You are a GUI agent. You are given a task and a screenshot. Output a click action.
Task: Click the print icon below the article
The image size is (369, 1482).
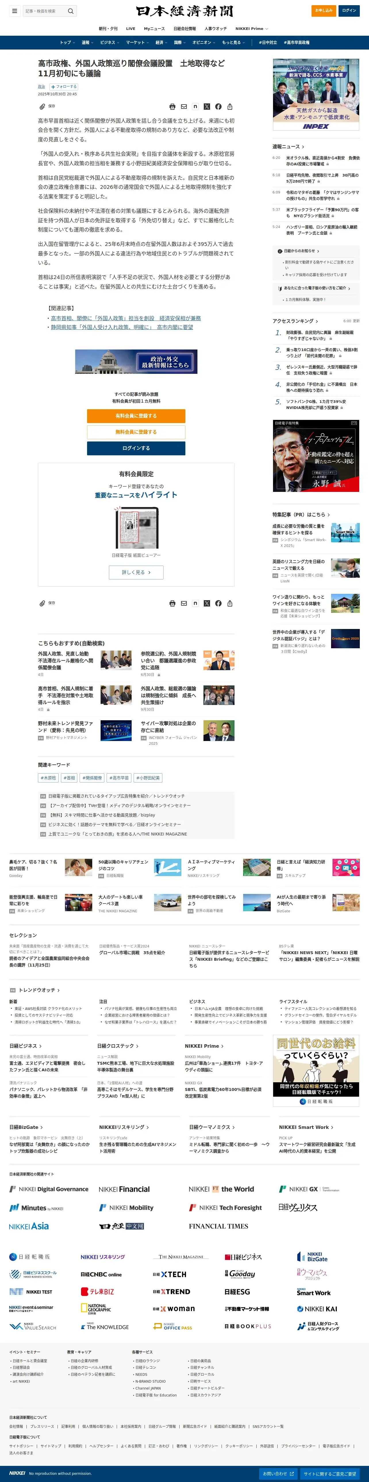point(172,604)
